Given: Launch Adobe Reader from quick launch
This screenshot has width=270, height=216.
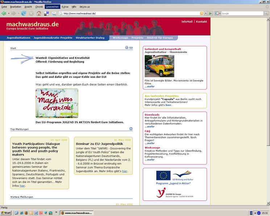Looking at the screenshot, I should click(41, 213).
